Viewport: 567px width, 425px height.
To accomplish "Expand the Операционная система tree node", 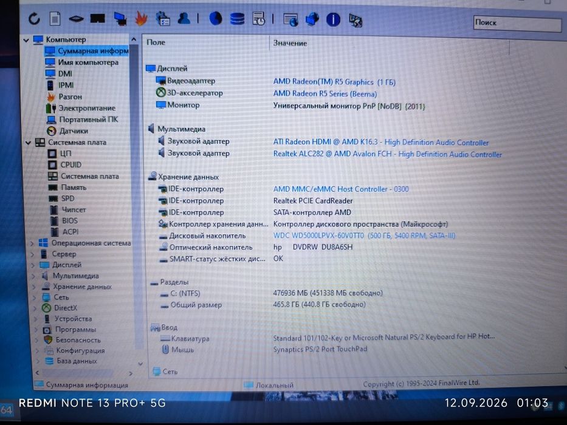I will (32, 243).
